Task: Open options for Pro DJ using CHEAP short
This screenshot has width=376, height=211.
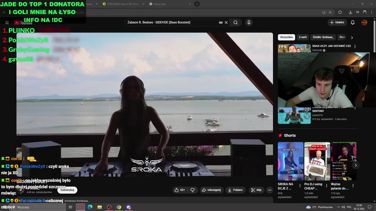Action: 326,186
